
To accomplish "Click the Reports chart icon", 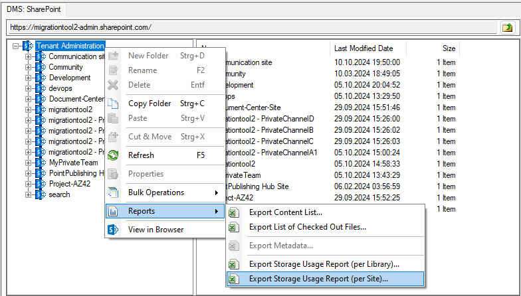I will point(113,211).
